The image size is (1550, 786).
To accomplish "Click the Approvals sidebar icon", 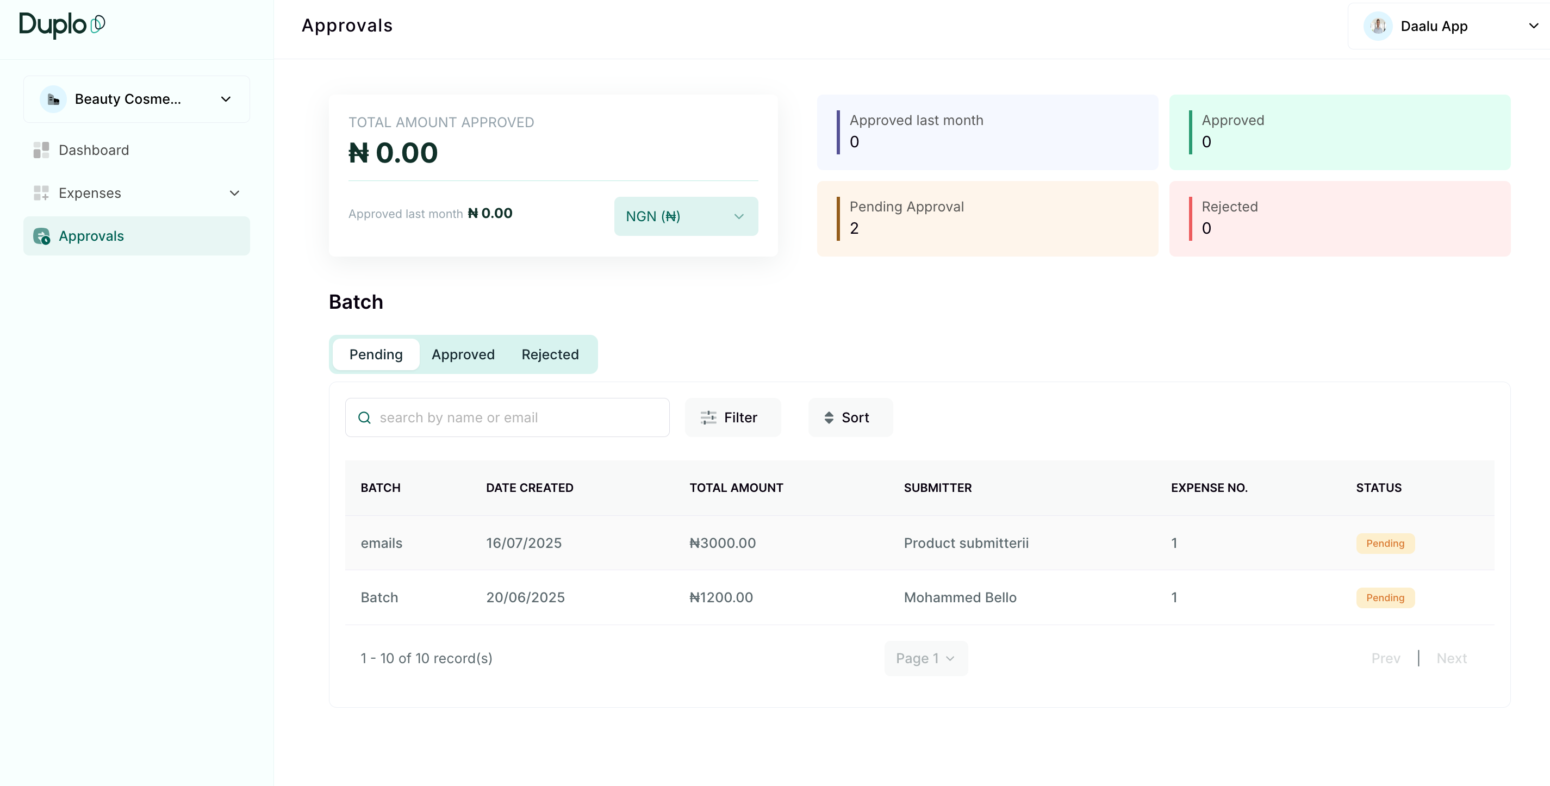I will pos(41,236).
